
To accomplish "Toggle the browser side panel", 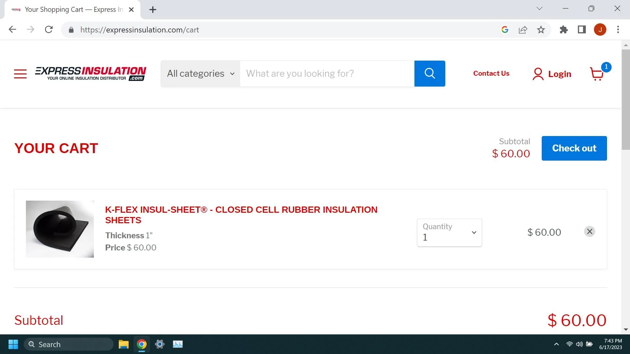I will click(582, 30).
